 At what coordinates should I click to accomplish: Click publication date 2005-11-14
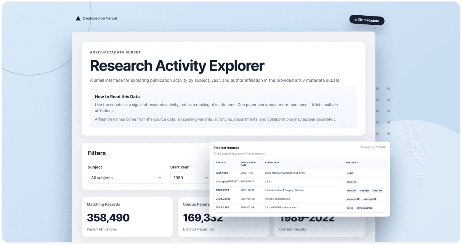247,182
